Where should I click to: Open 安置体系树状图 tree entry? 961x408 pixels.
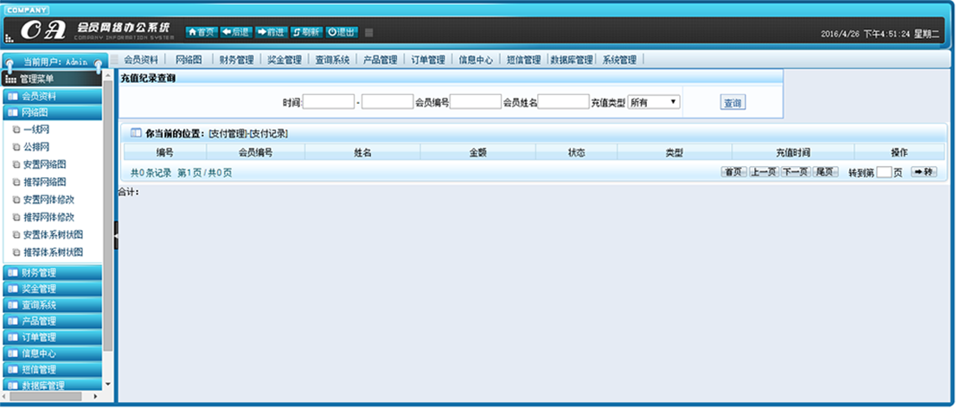[53, 234]
